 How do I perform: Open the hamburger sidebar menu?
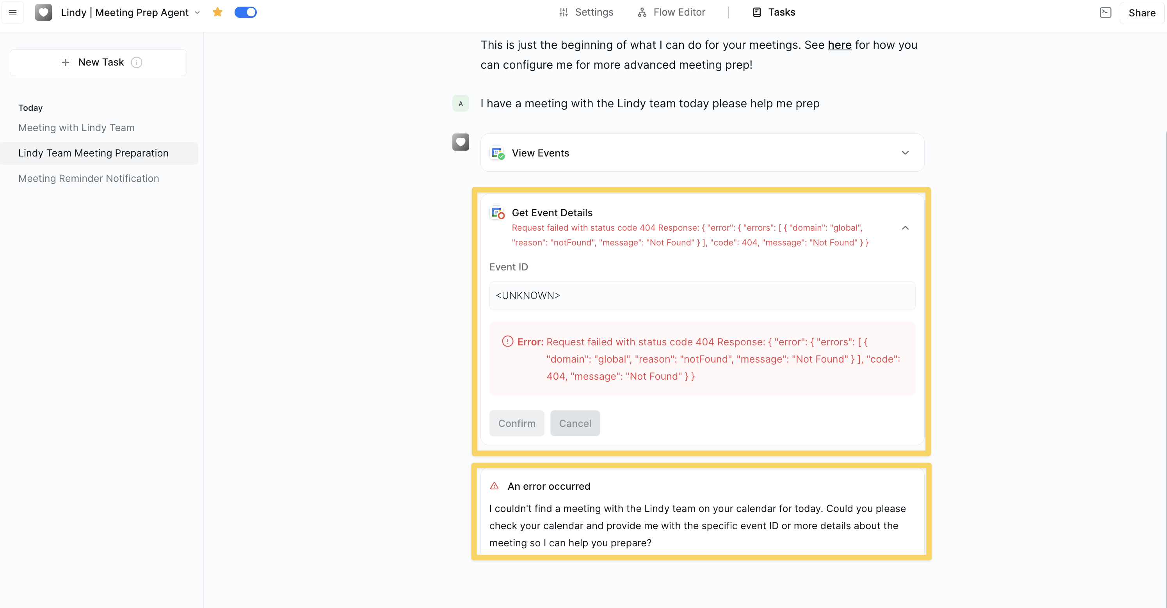(12, 13)
